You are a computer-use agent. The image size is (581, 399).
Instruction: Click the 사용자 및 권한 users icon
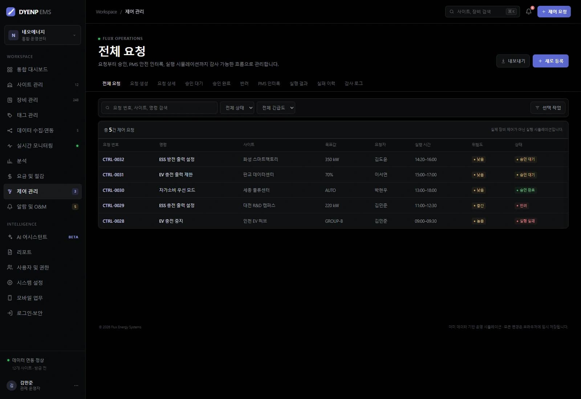click(x=10, y=267)
